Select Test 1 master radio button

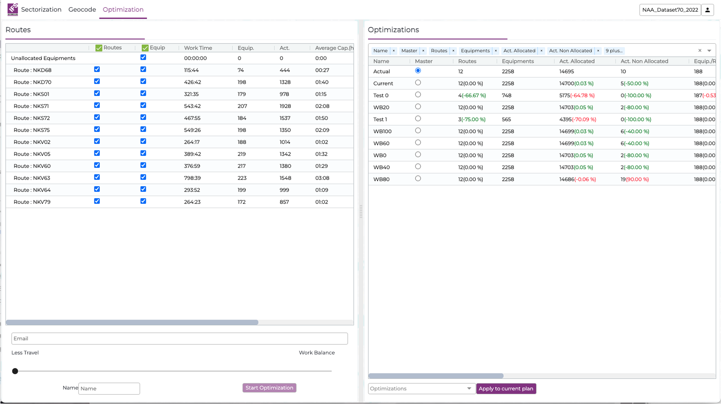pyautogui.click(x=418, y=119)
